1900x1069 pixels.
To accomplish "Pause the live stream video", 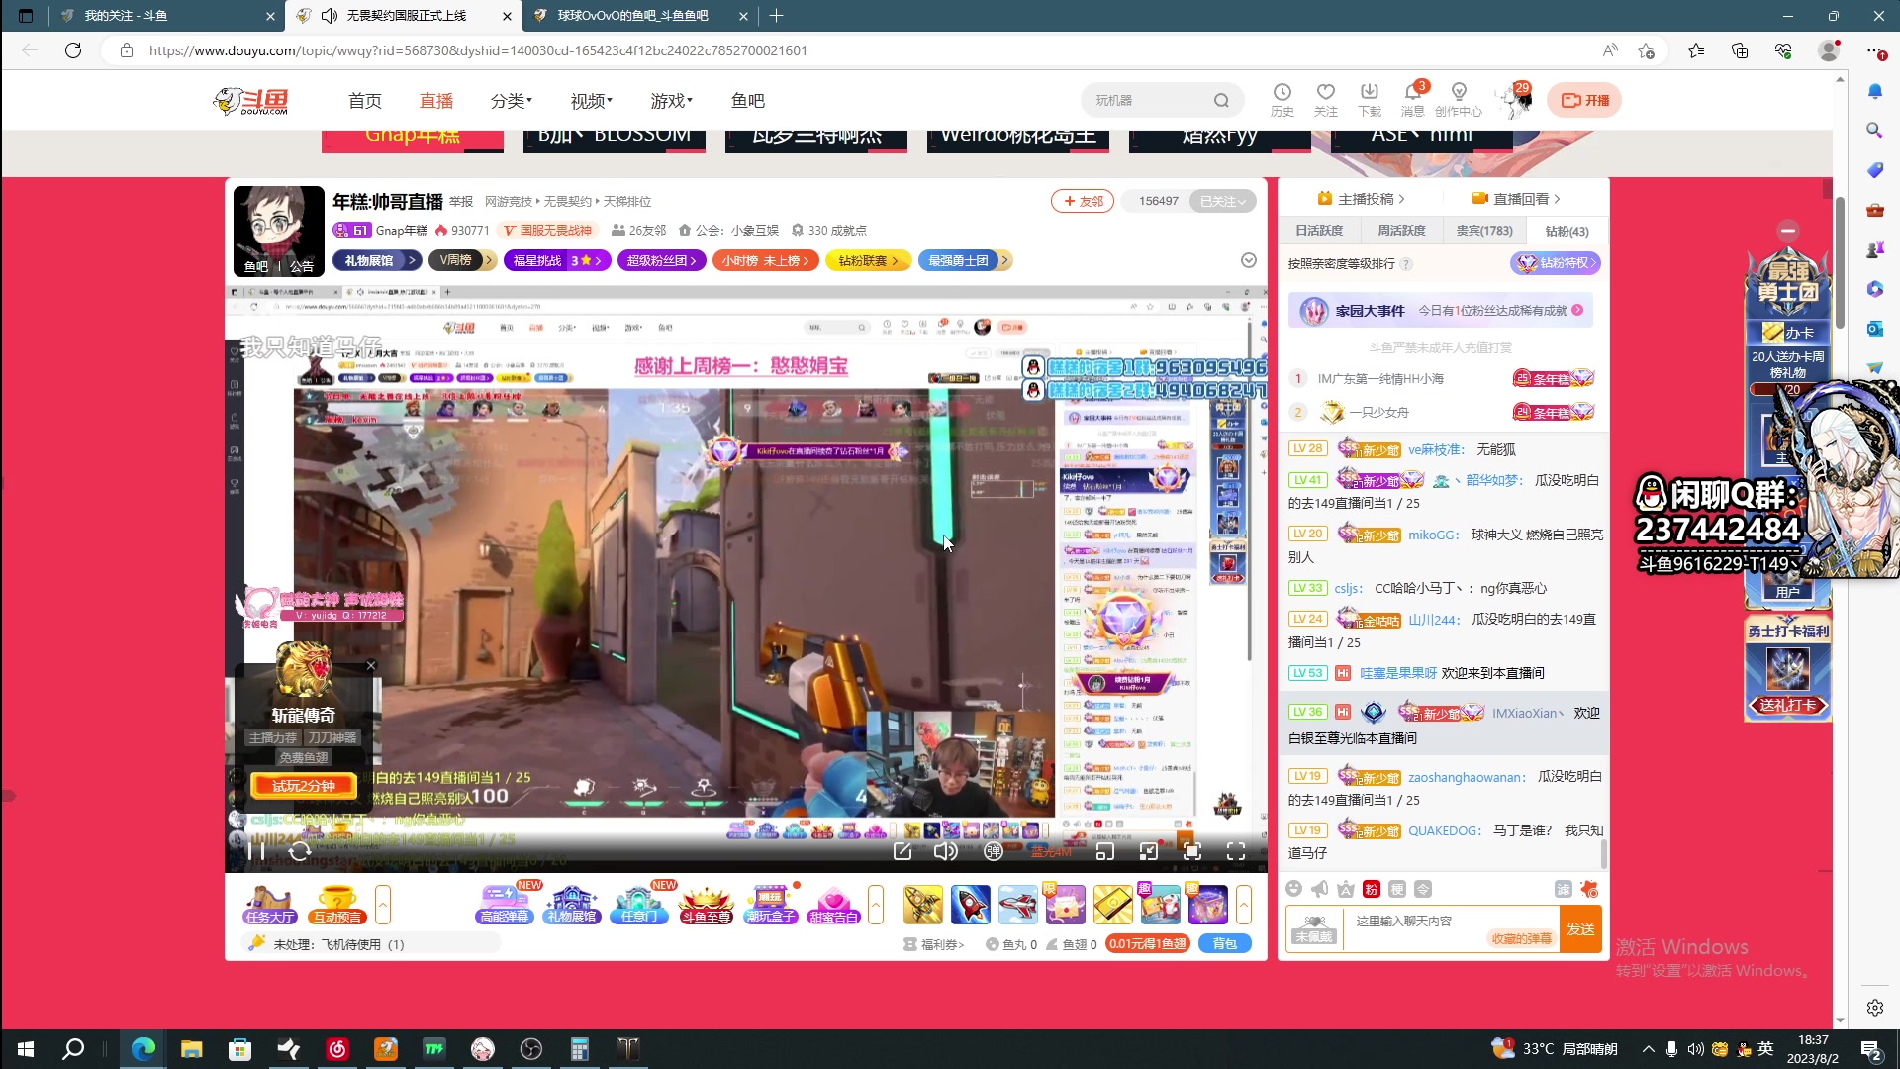I will 256,851.
